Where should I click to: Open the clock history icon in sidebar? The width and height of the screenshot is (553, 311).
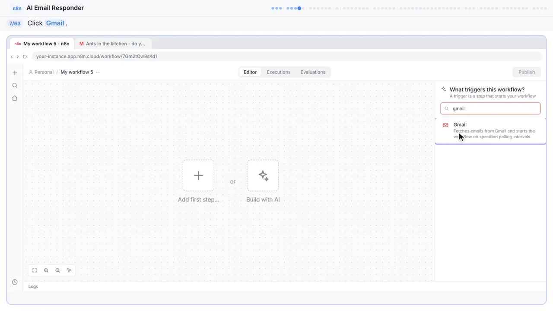[x=15, y=282]
